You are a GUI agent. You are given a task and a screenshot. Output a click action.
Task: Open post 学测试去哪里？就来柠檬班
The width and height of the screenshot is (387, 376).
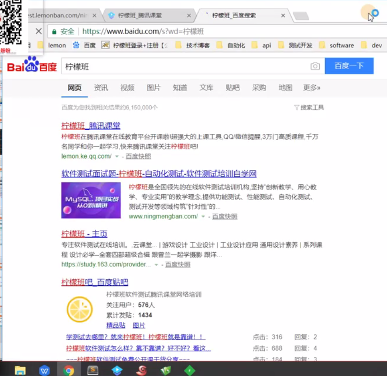pos(136,337)
